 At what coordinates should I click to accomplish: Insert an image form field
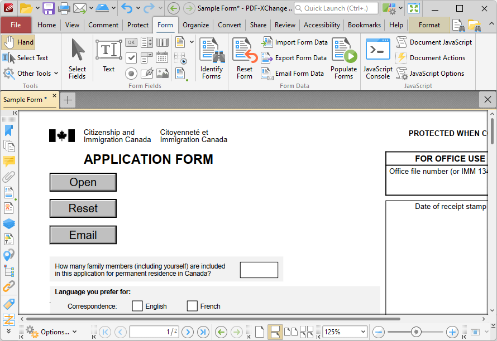coord(163,74)
